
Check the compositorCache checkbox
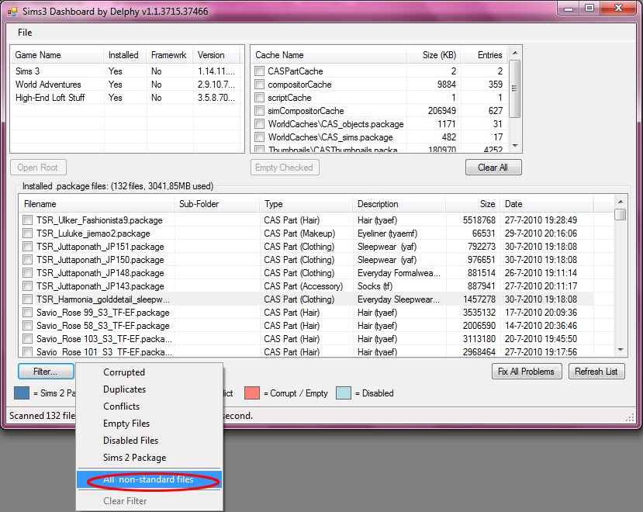(x=259, y=84)
